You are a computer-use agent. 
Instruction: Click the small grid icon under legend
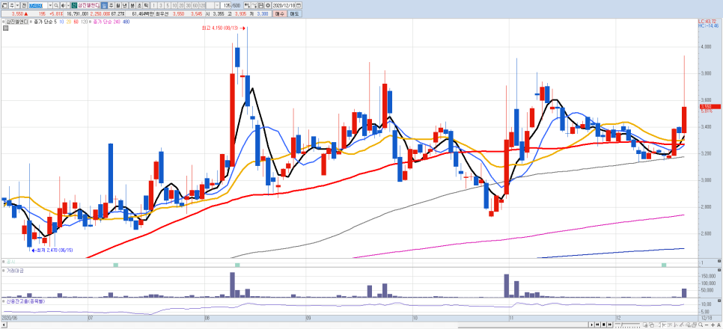5,28
